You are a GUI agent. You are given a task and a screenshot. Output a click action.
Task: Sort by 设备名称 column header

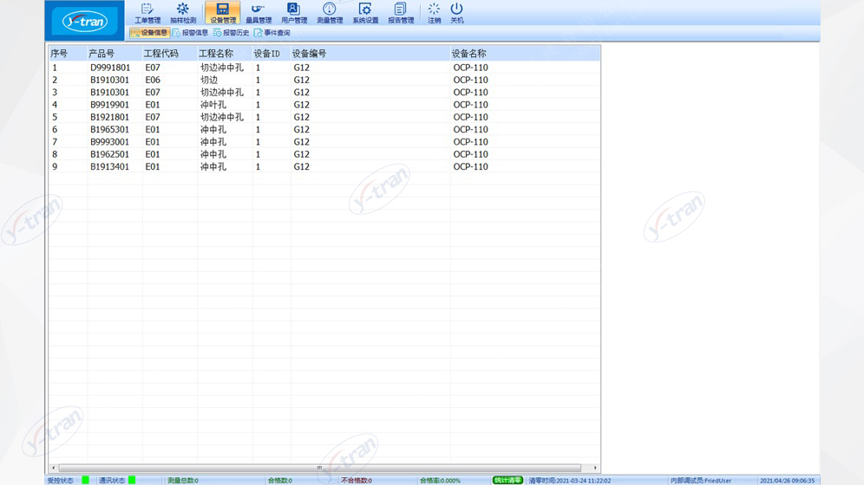(525, 54)
